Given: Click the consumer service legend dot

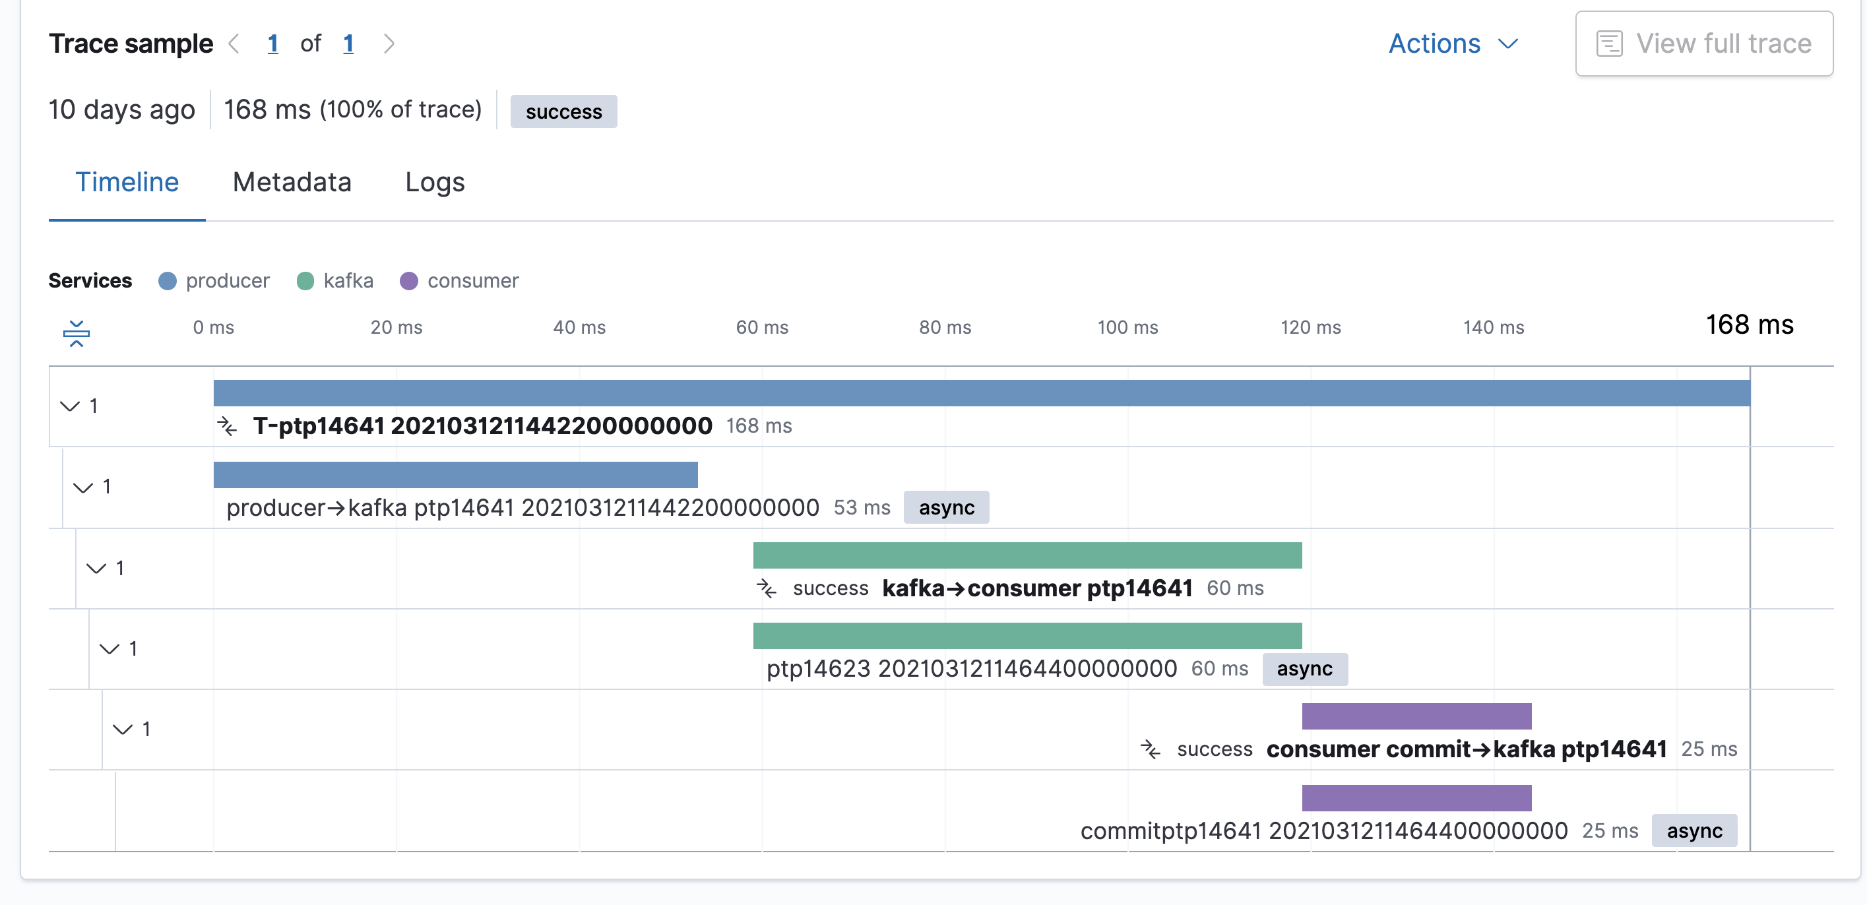Looking at the screenshot, I should coord(409,281).
